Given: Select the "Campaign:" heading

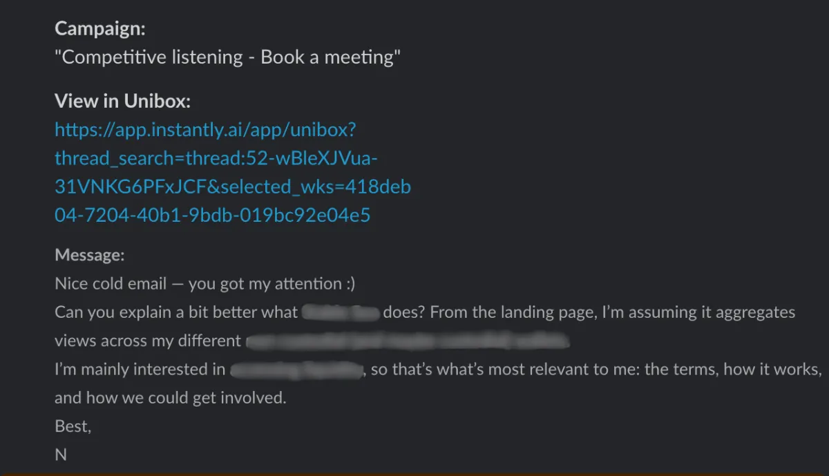Looking at the screenshot, I should 100,28.
